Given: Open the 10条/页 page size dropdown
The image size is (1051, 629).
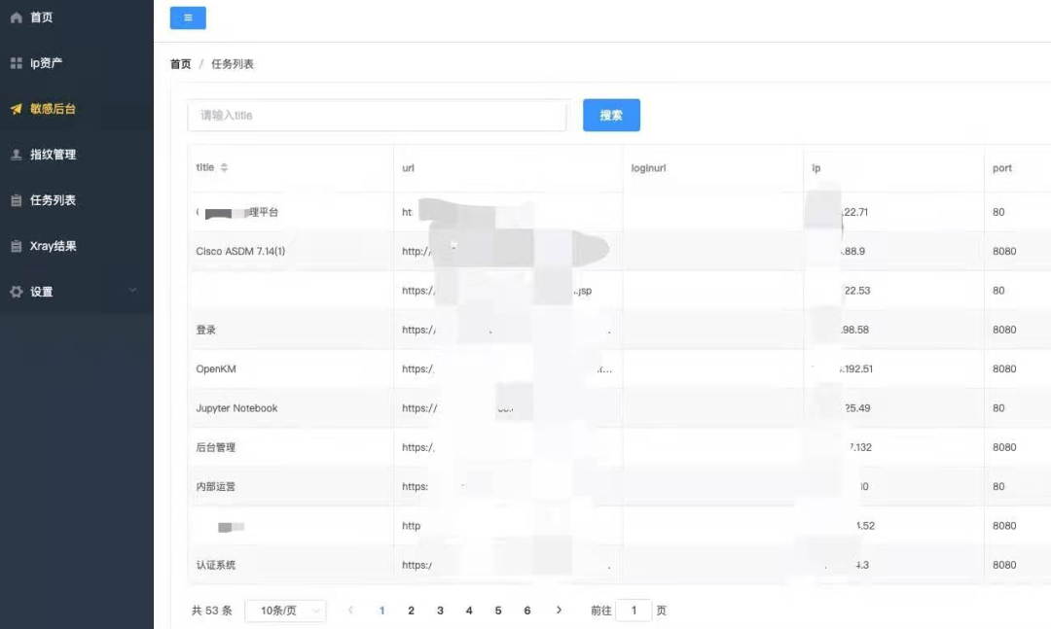Looking at the screenshot, I should (285, 611).
